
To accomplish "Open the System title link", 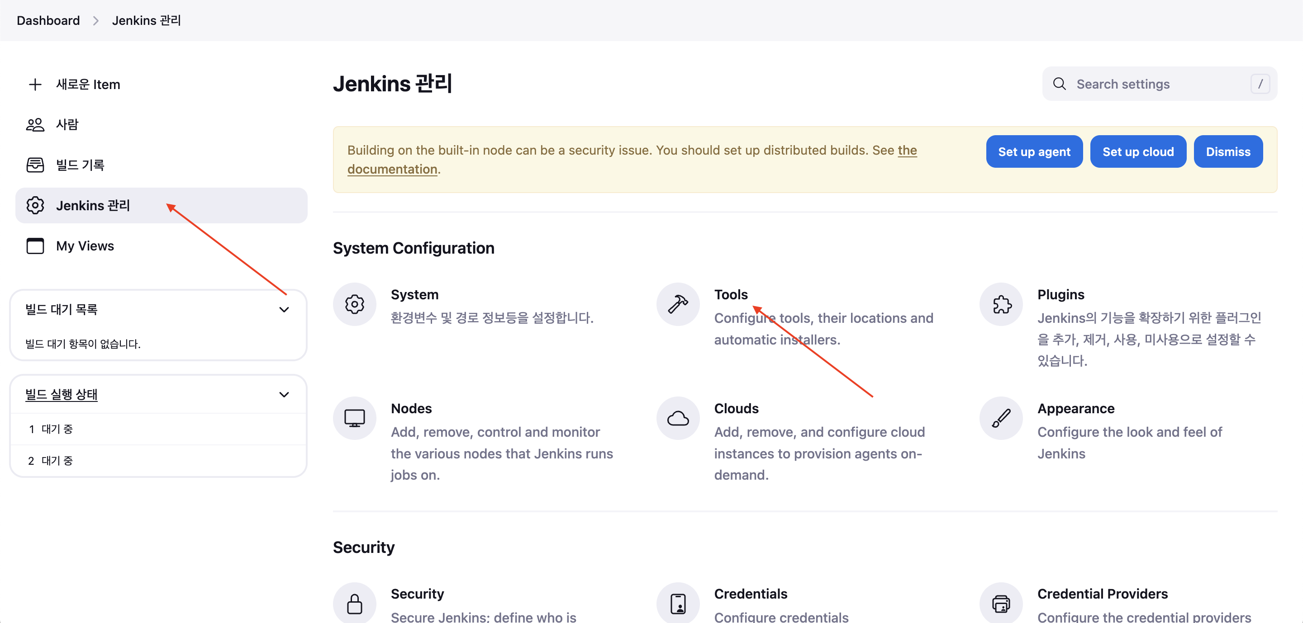I will [414, 295].
